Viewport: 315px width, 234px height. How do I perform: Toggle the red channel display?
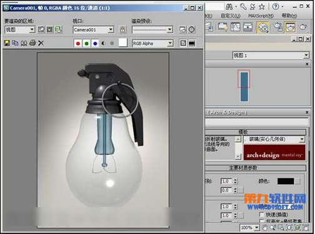pyautogui.click(x=78, y=44)
